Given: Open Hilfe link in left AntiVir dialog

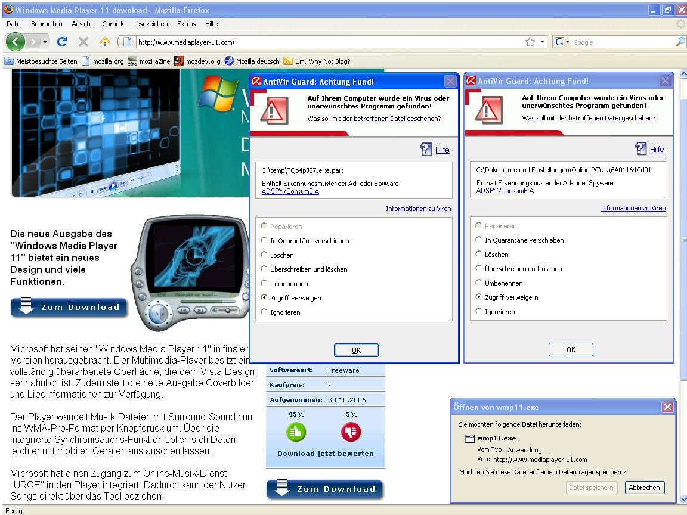Looking at the screenshot, I should 442,150.
